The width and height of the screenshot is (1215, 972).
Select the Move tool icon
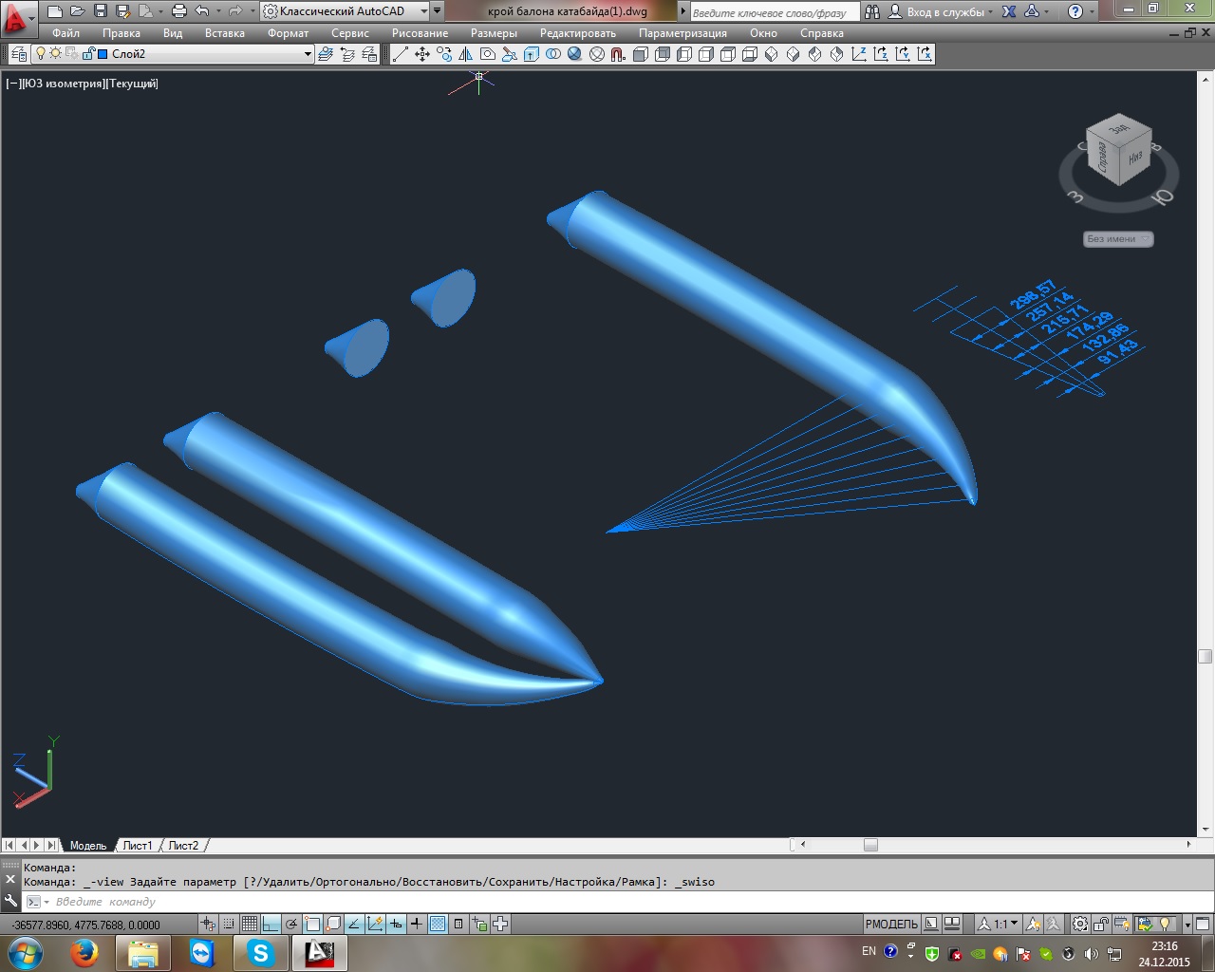[422, 54]
